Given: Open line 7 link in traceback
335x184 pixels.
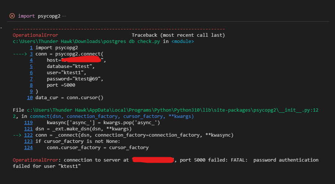Looking at the screenshot, I should point(31,79).
